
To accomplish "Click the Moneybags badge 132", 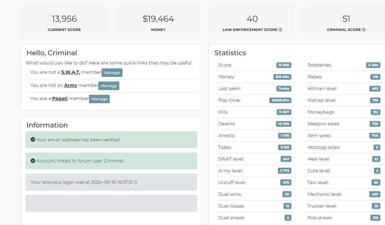I will coord(375,112).
